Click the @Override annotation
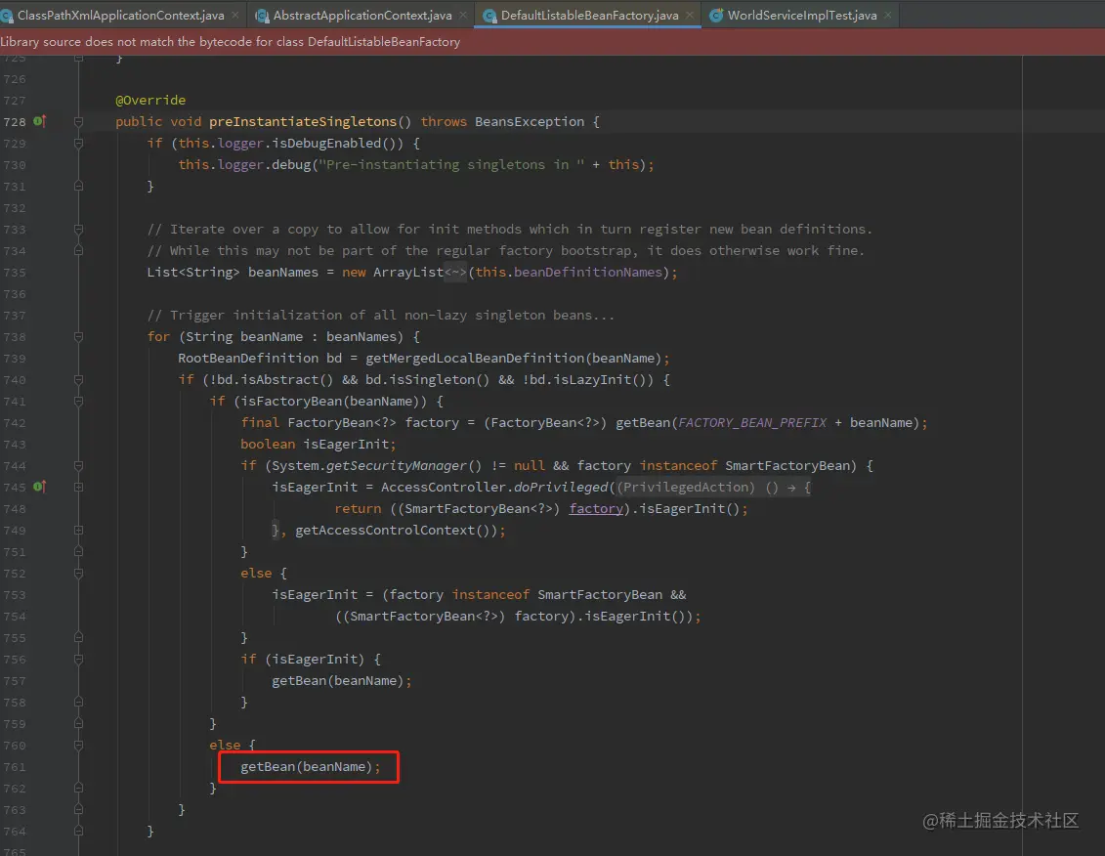This screenshot has height=856, width=1105. pos(150,100)
